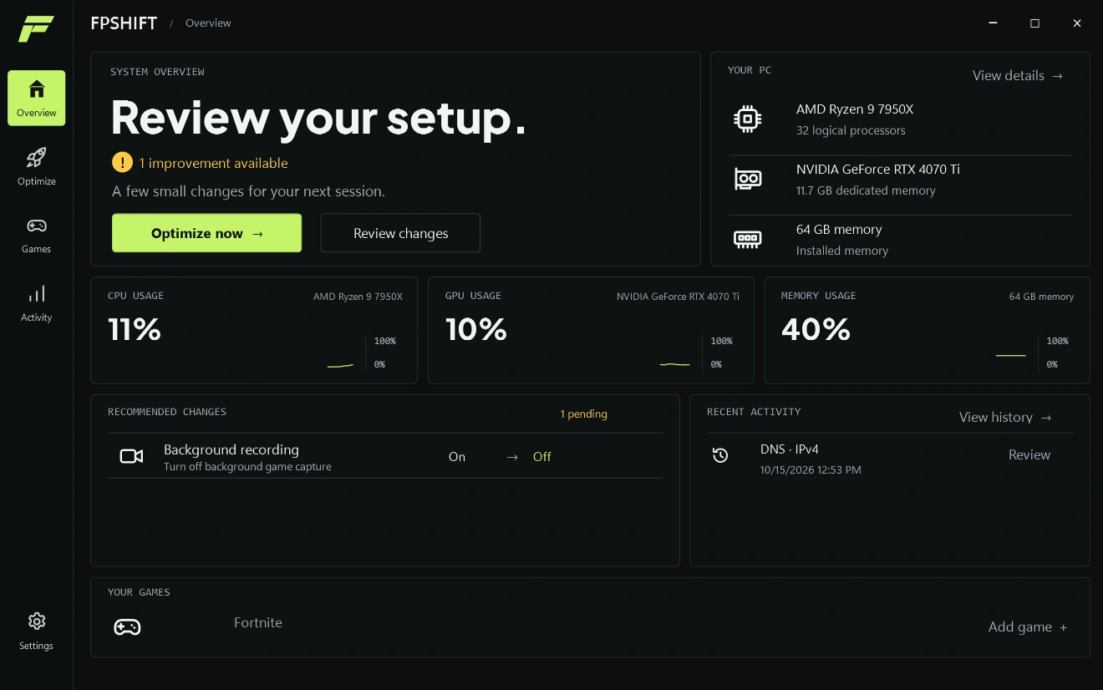Click the 11% CPU usage value
The height and width of the screenshot is (690, 1103).
point(135,329)
